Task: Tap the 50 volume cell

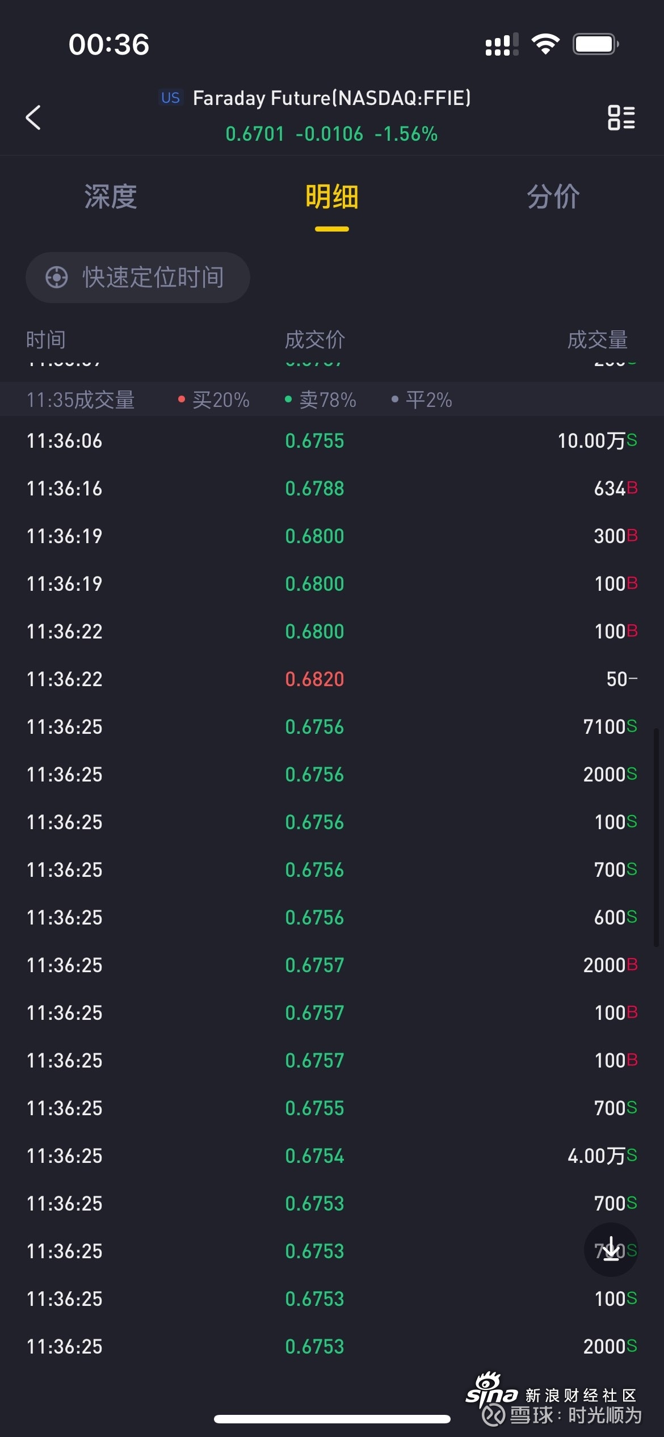Action: pos(622,679)
